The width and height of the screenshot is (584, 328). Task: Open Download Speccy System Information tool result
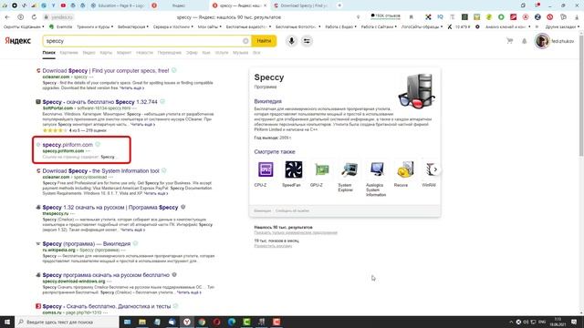tap(101, 171)
